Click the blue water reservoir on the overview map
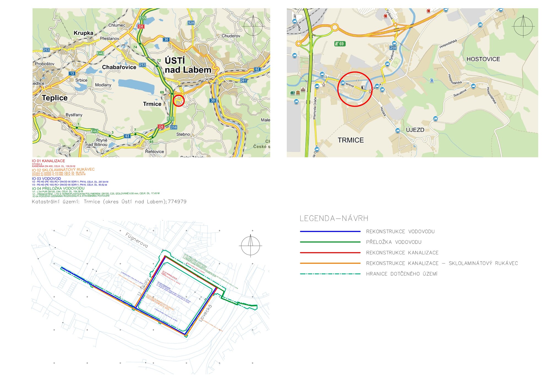The height and width of the screenshot is (390, 551). point(136,87)
